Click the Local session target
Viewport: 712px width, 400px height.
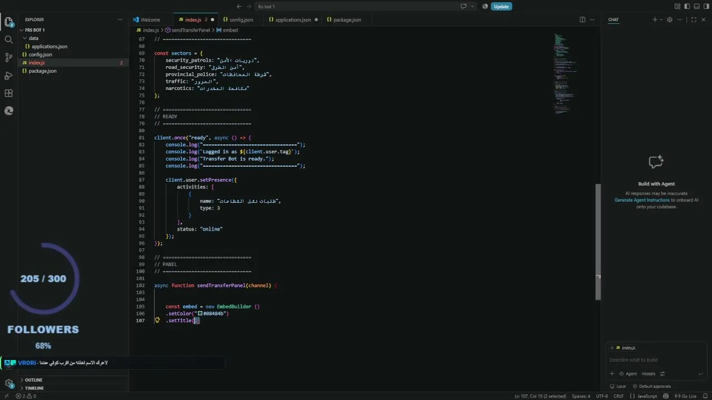618,386
